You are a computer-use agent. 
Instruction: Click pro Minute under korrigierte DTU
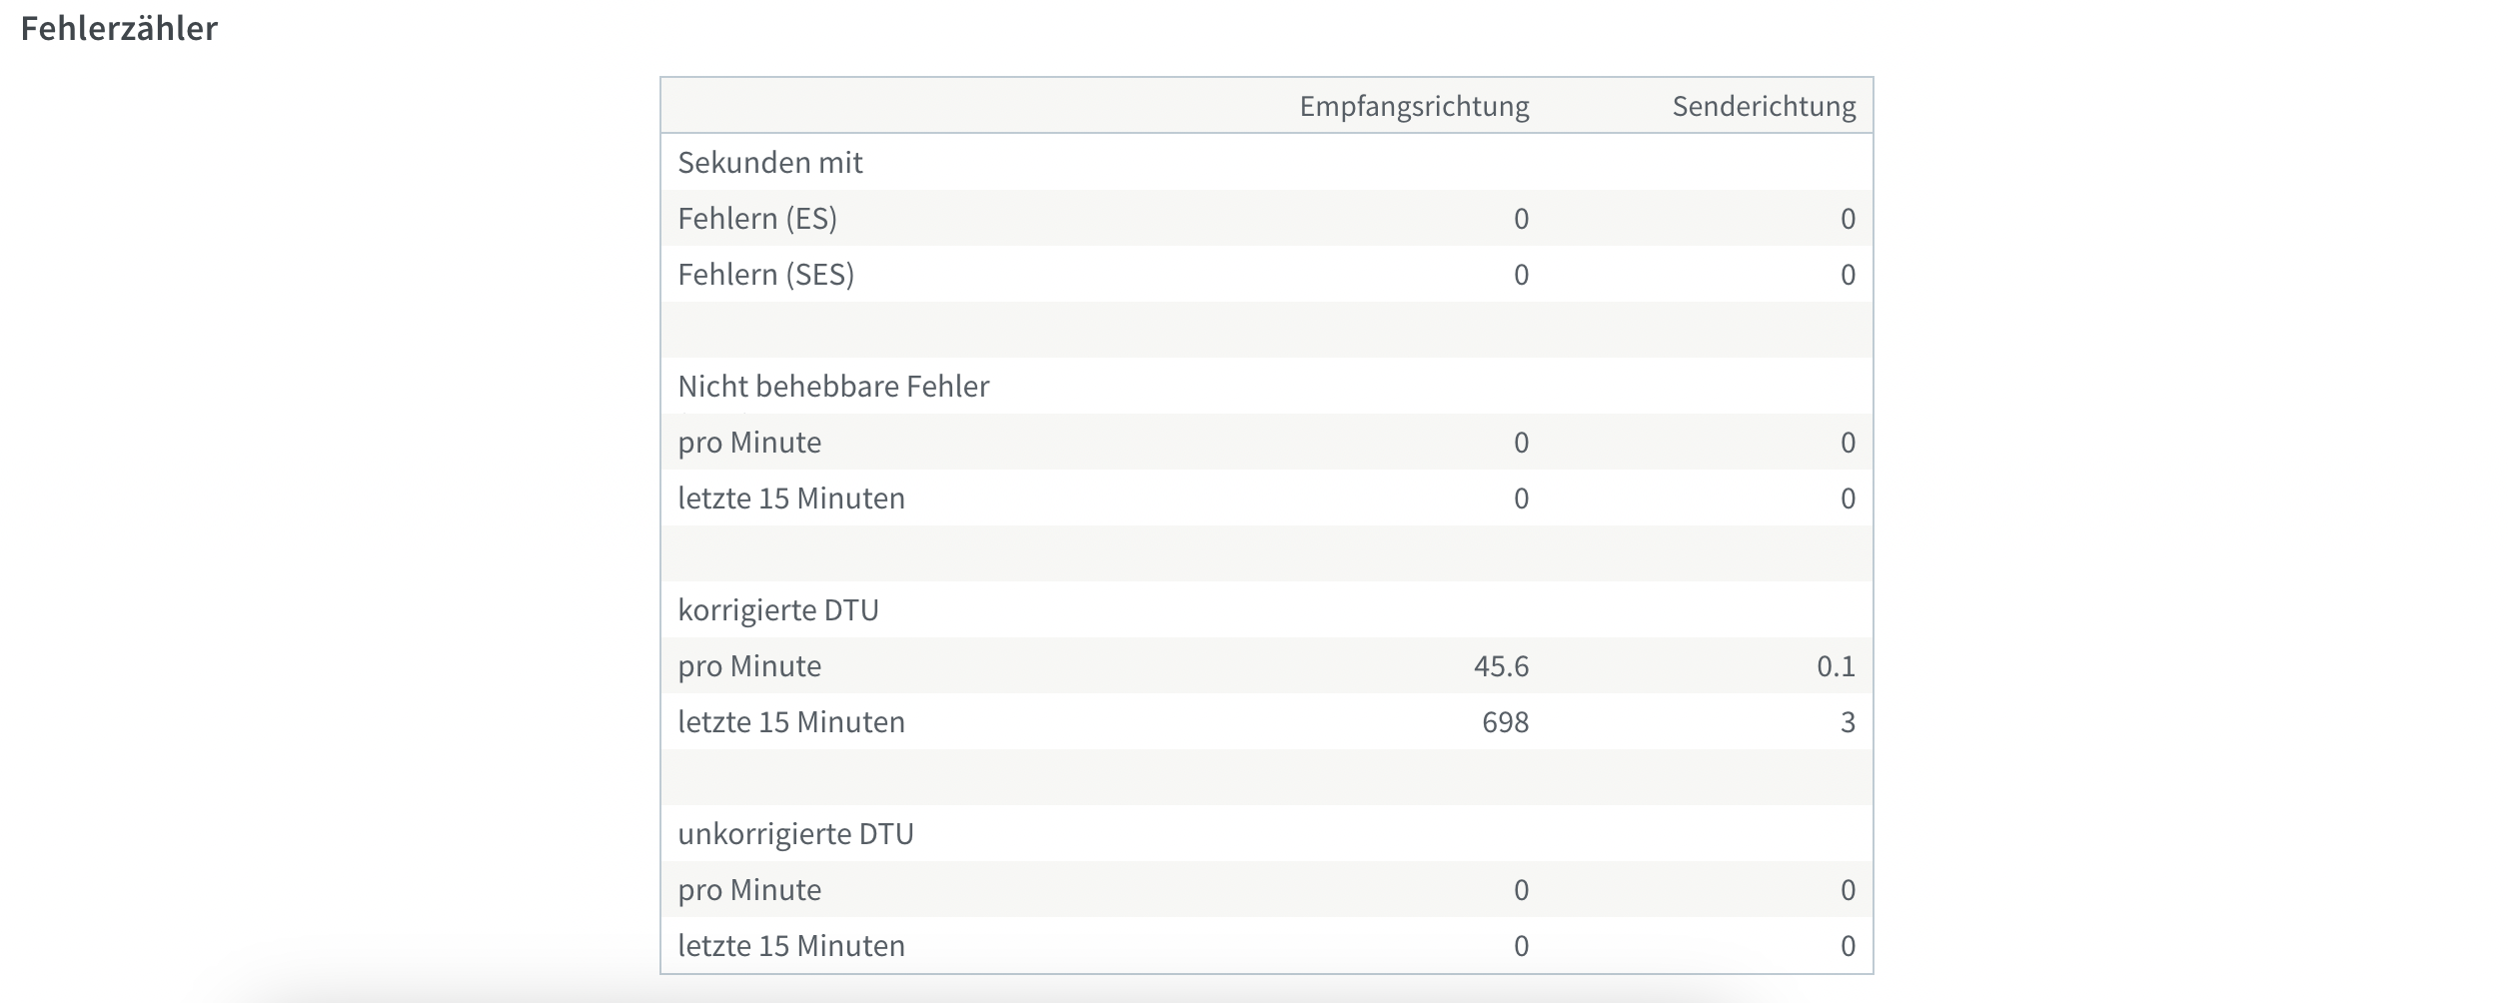pyautogui.click(x=749, y=665)
